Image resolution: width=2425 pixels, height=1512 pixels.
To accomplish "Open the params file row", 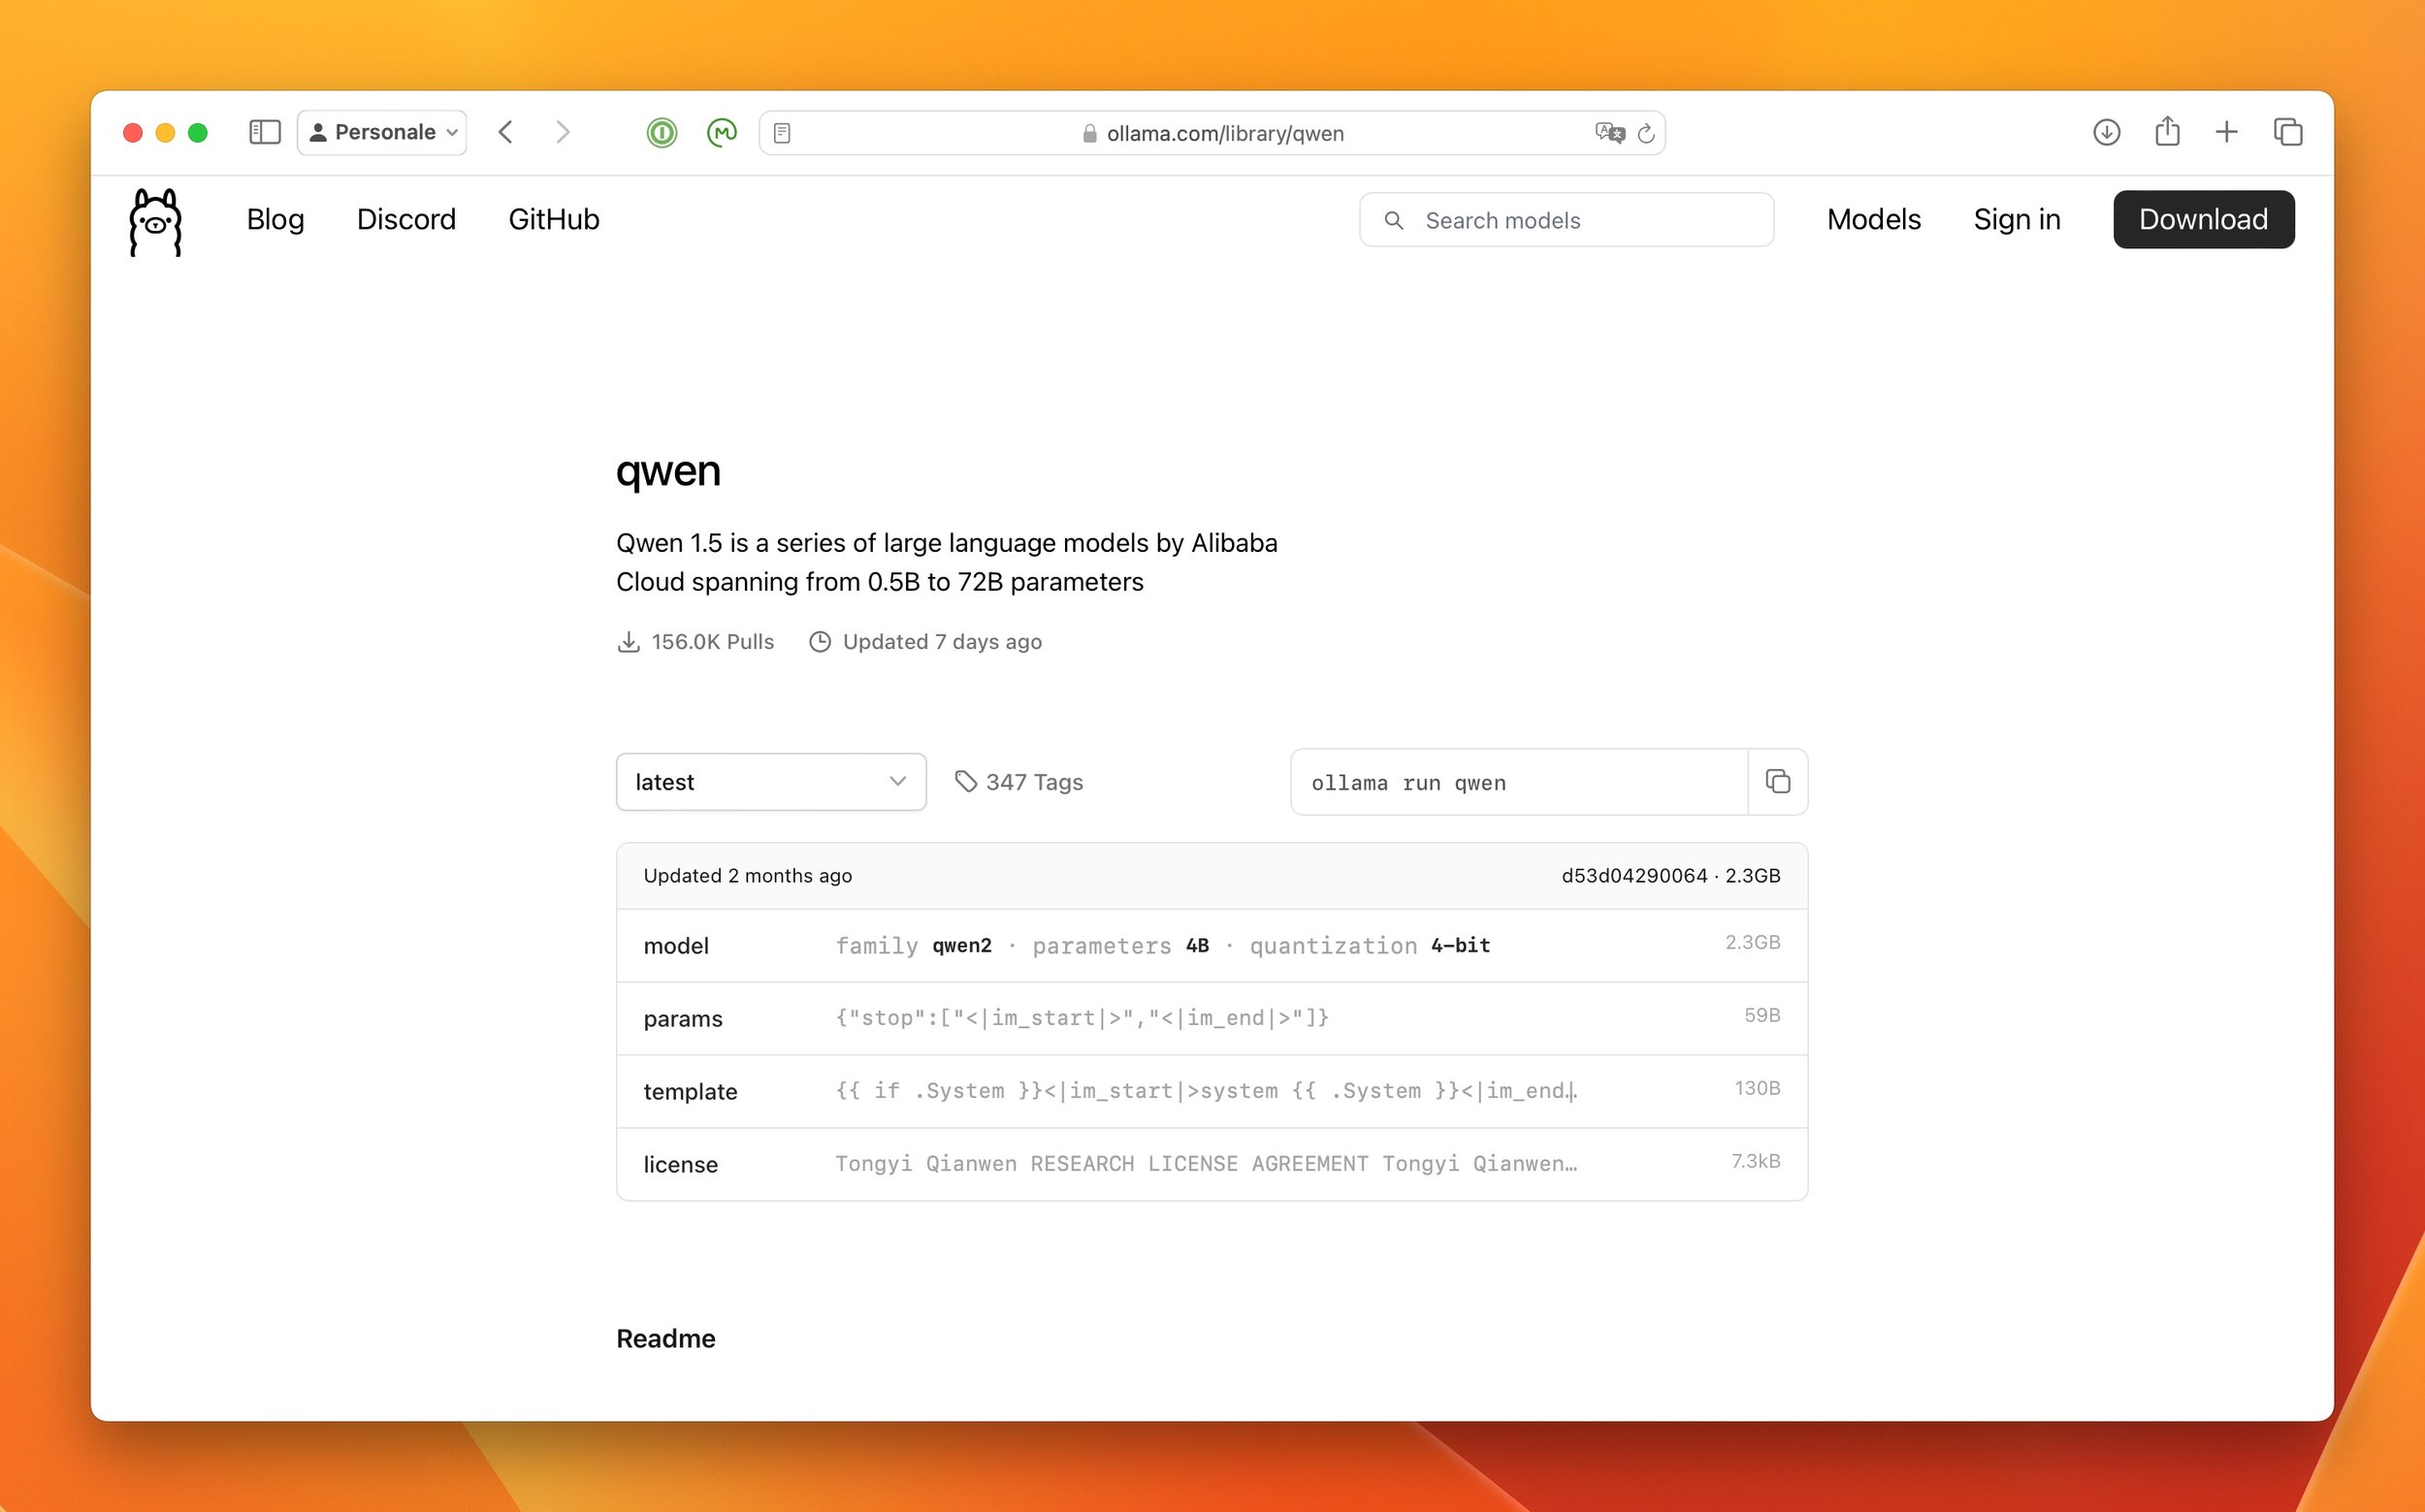I will (1212, 1018).
